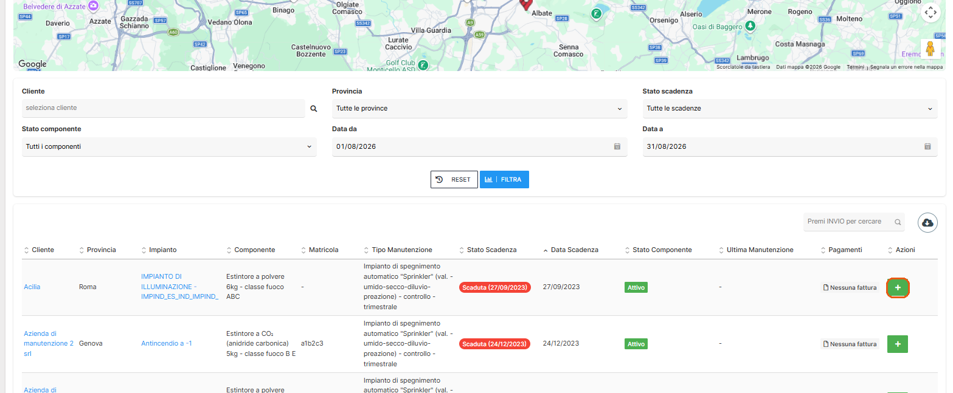Click the Genova province cell

[91, 344]
